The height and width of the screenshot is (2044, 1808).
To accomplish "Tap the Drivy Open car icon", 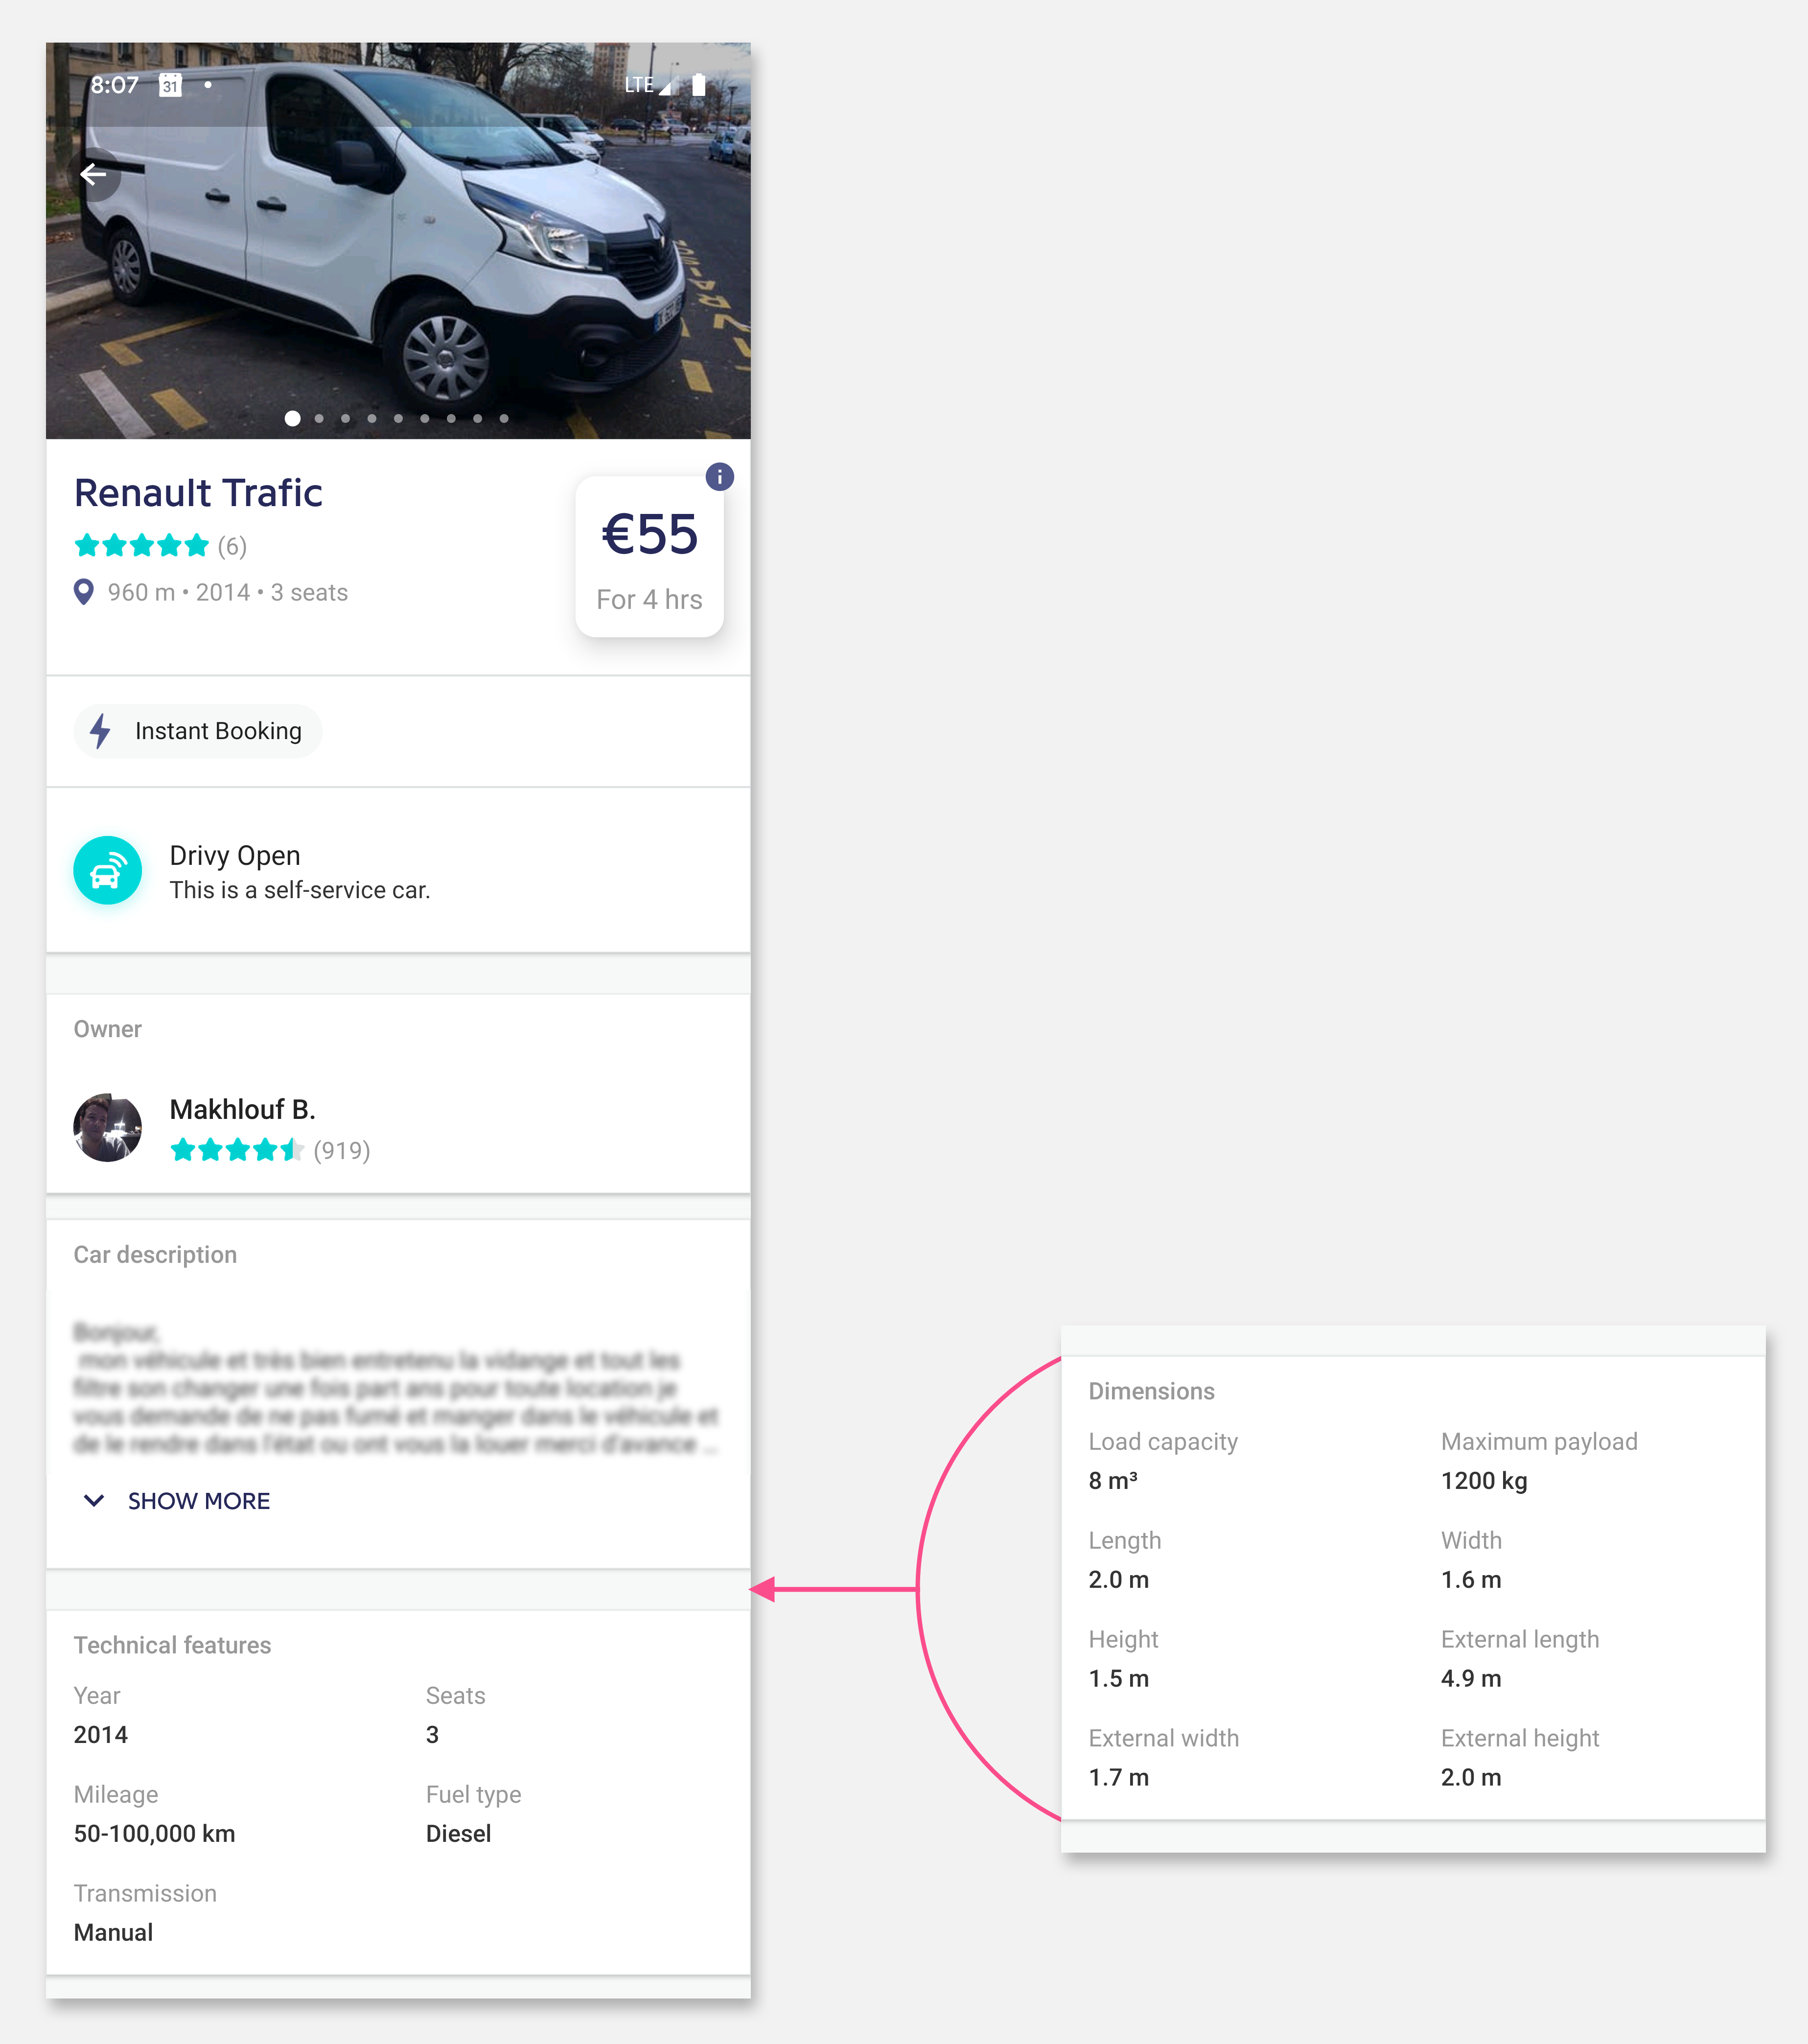I will pyautogui.click(x=107, y=871).
